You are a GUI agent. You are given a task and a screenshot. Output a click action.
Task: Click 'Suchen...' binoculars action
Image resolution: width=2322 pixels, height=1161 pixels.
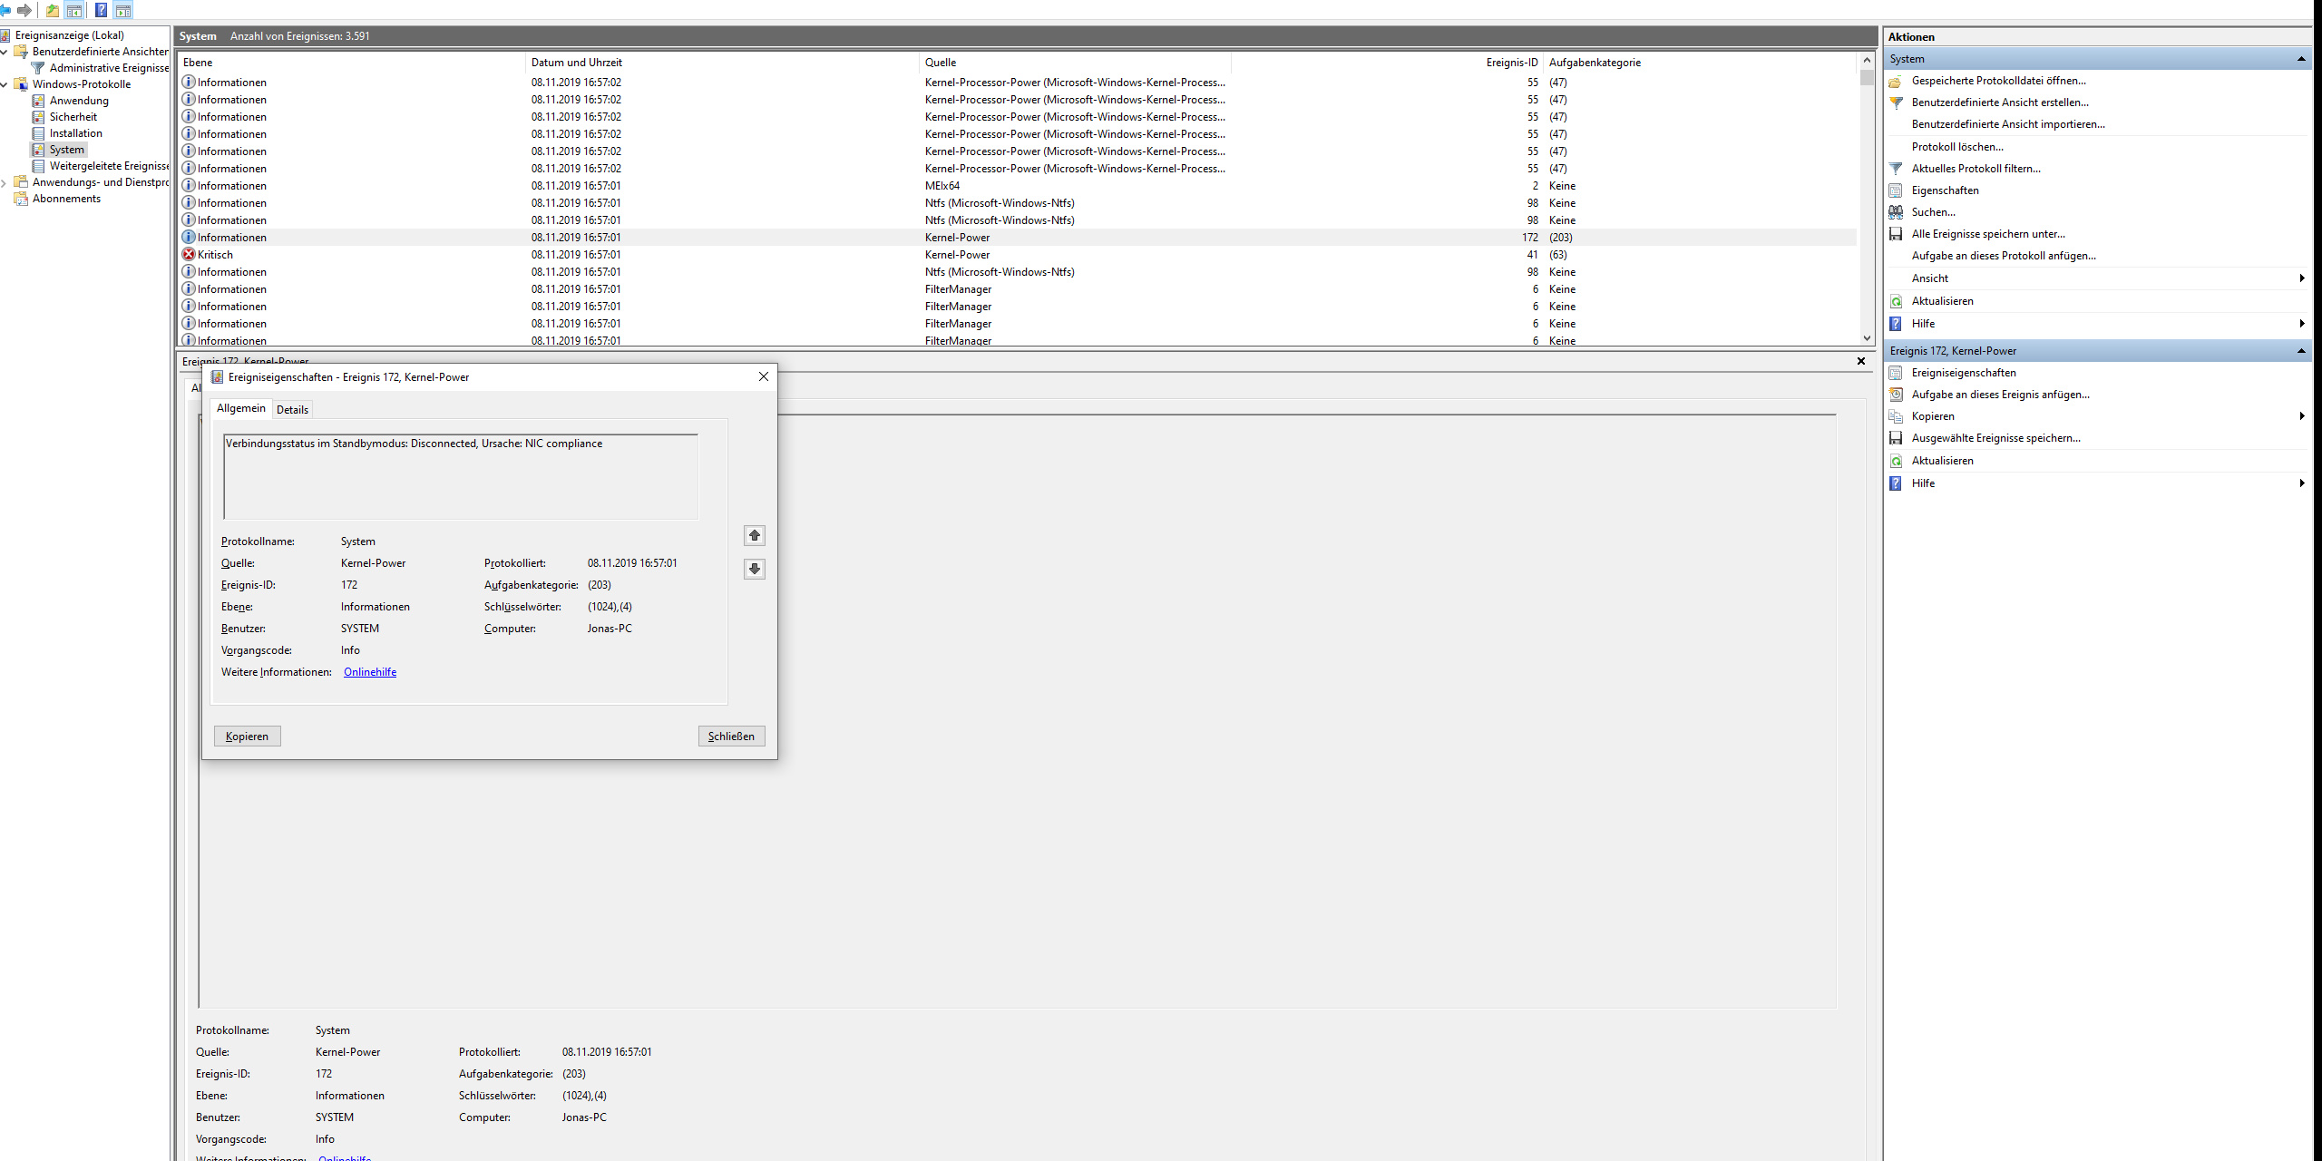1933,212
